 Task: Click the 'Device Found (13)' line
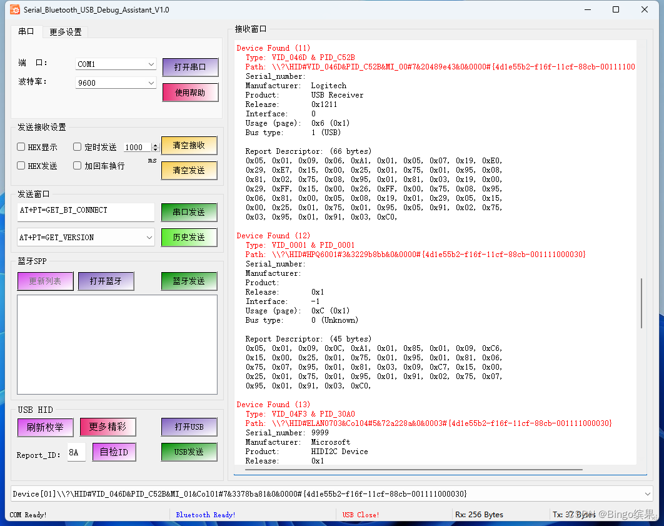[x=273, y=405]
